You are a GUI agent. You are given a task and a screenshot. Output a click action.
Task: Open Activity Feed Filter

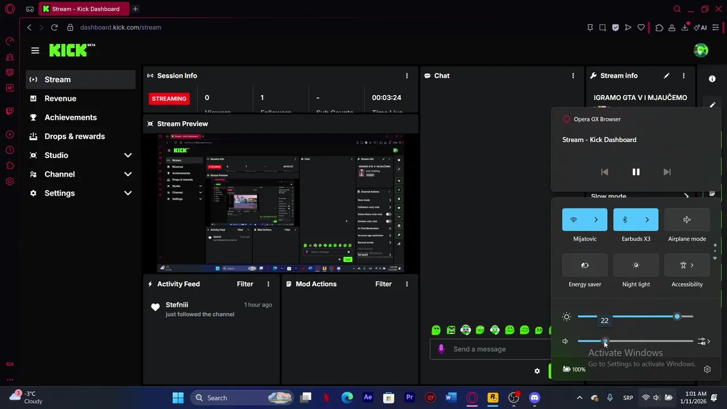tap(245, 284)
